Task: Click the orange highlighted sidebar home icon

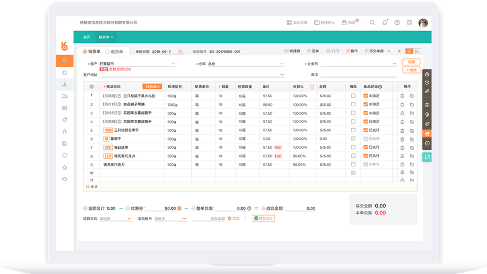Action: click(65, 61)
